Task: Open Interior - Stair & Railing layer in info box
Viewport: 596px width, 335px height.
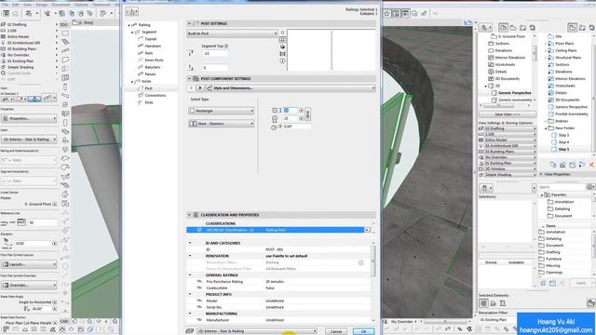Action: point(29,140)
